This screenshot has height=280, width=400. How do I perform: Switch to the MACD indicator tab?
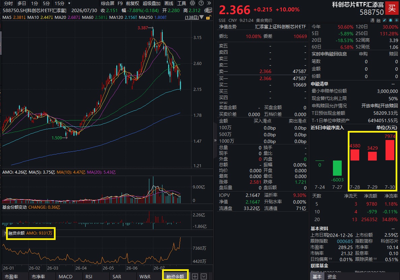[x=66, y=277]
